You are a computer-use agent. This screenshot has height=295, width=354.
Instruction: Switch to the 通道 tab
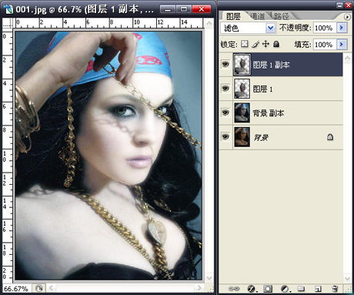(x=257, y=16)
